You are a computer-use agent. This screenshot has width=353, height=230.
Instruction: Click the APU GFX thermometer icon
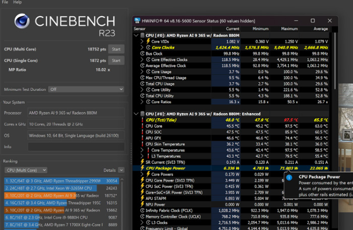[x=142, y=138]
